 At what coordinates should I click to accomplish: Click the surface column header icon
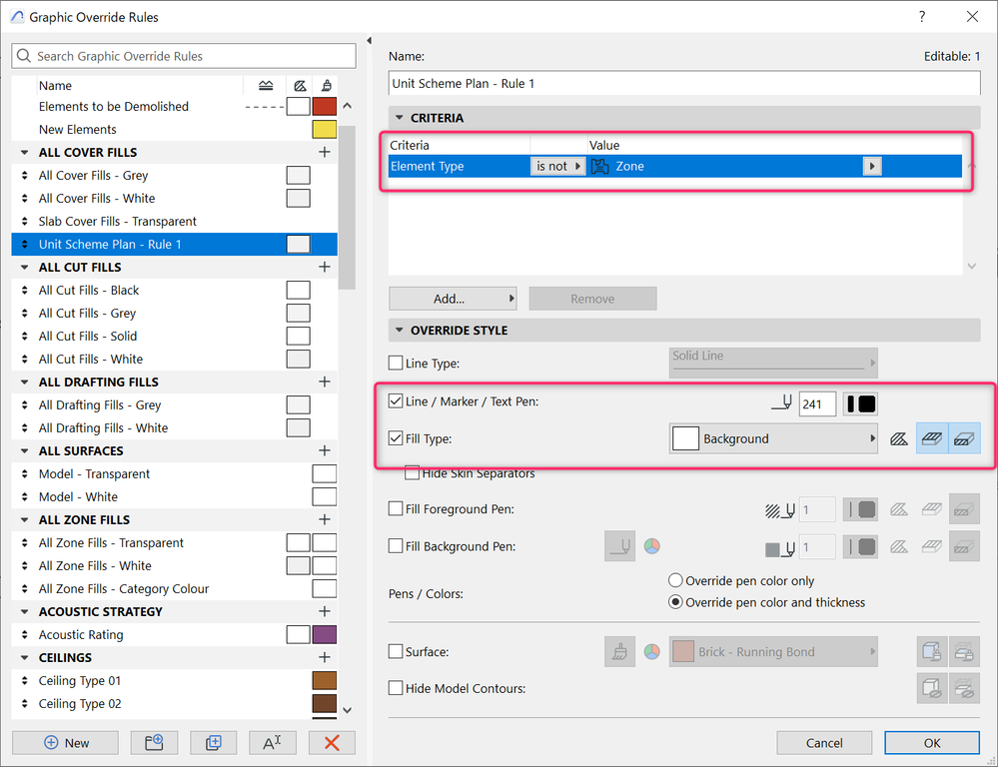[x=326, y=85]
